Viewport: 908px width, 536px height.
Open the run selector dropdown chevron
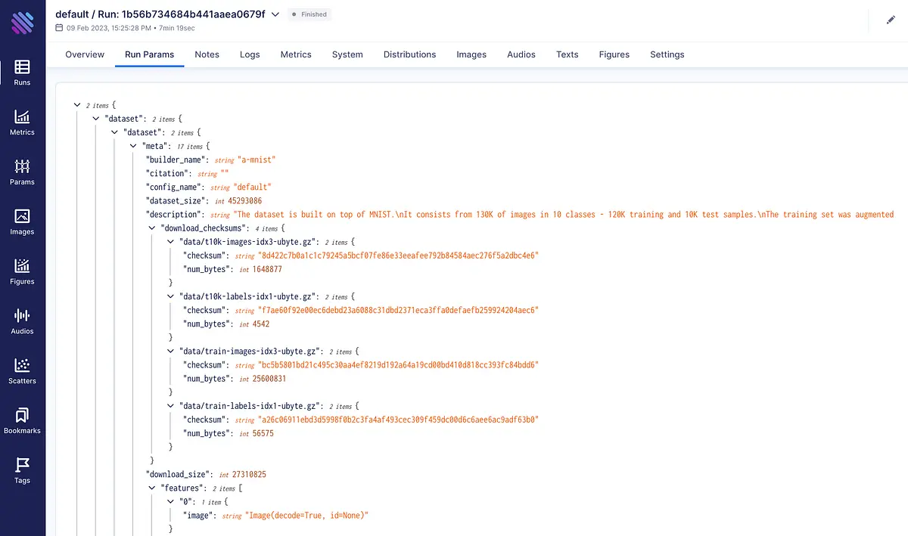[x=274, y=14]
